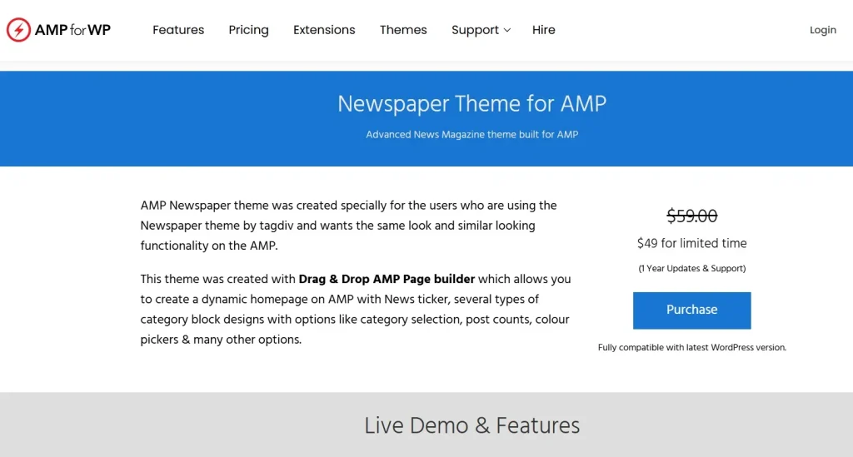The width and height of the screenshot is (853, 457).
Task: Open the Extensions page
Action: point(324,30)
